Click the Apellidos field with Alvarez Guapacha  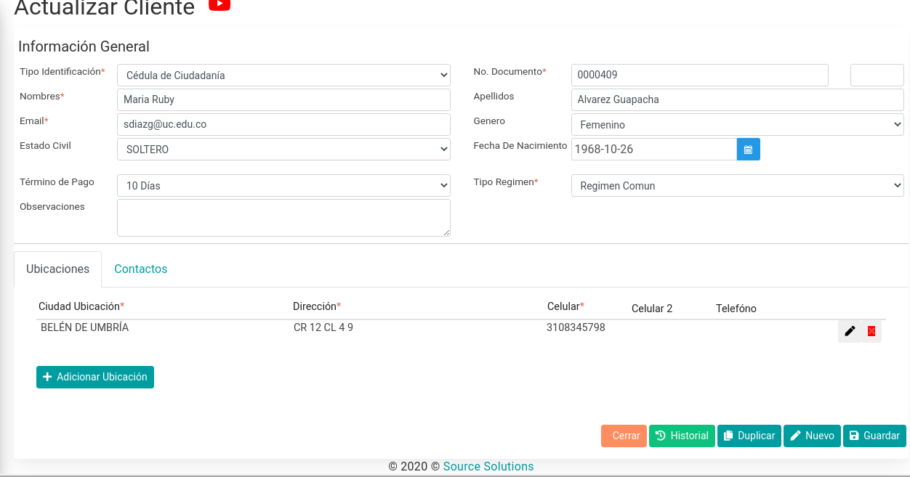click(737, 99)
